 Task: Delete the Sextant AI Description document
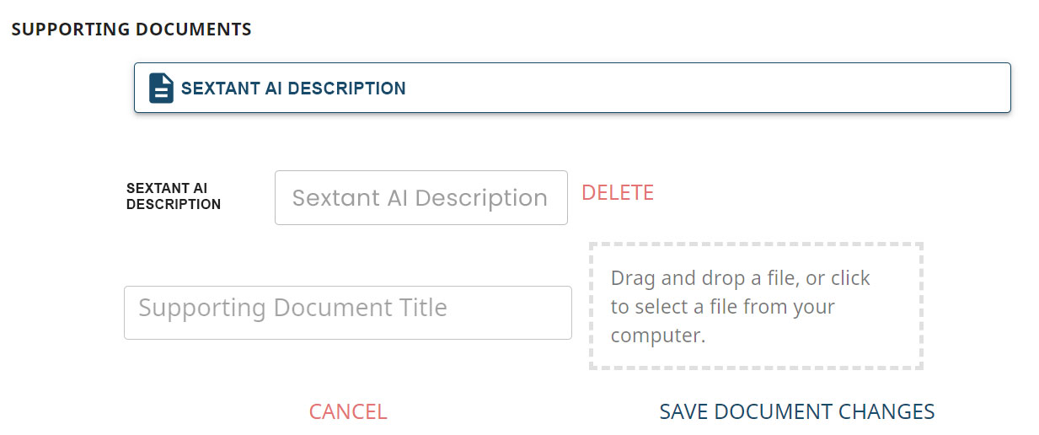coord(617,193)
